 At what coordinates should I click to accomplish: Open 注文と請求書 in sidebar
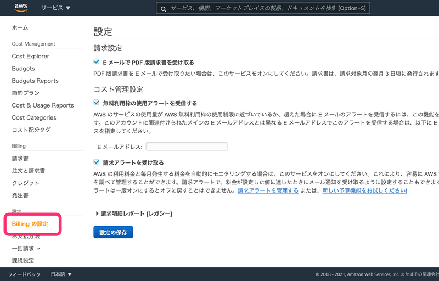[29, 171]
